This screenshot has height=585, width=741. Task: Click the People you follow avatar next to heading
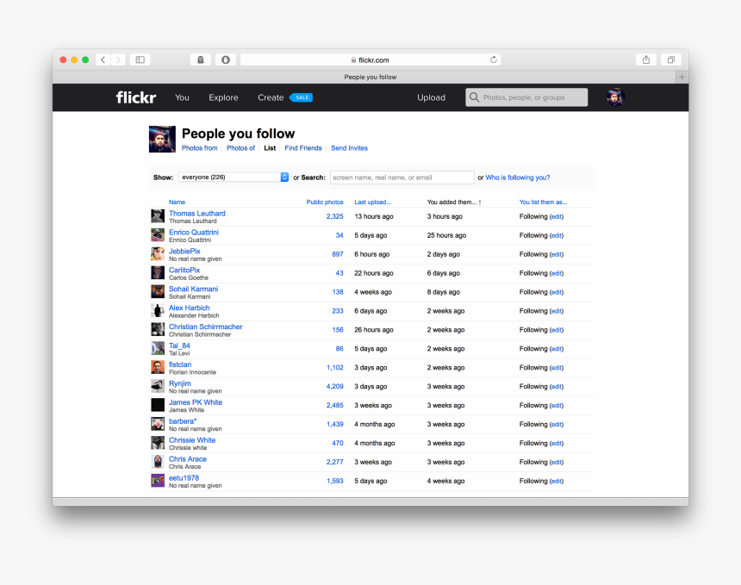162,139
